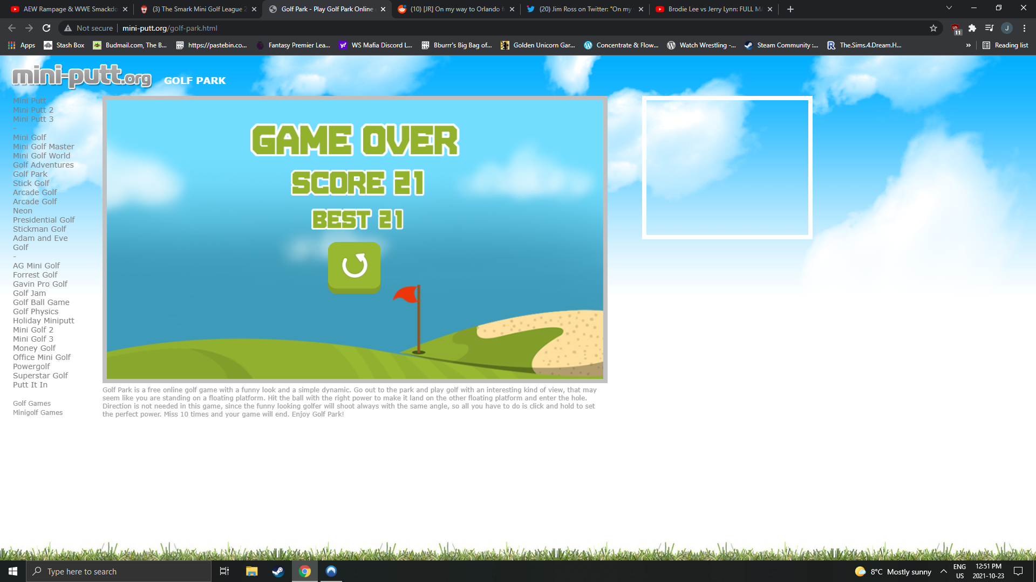The height and width of the screenshot is (582, 1036).
Task: Open Task View on the taskbar
Action: pyautogui.click(x=224, y=571)
